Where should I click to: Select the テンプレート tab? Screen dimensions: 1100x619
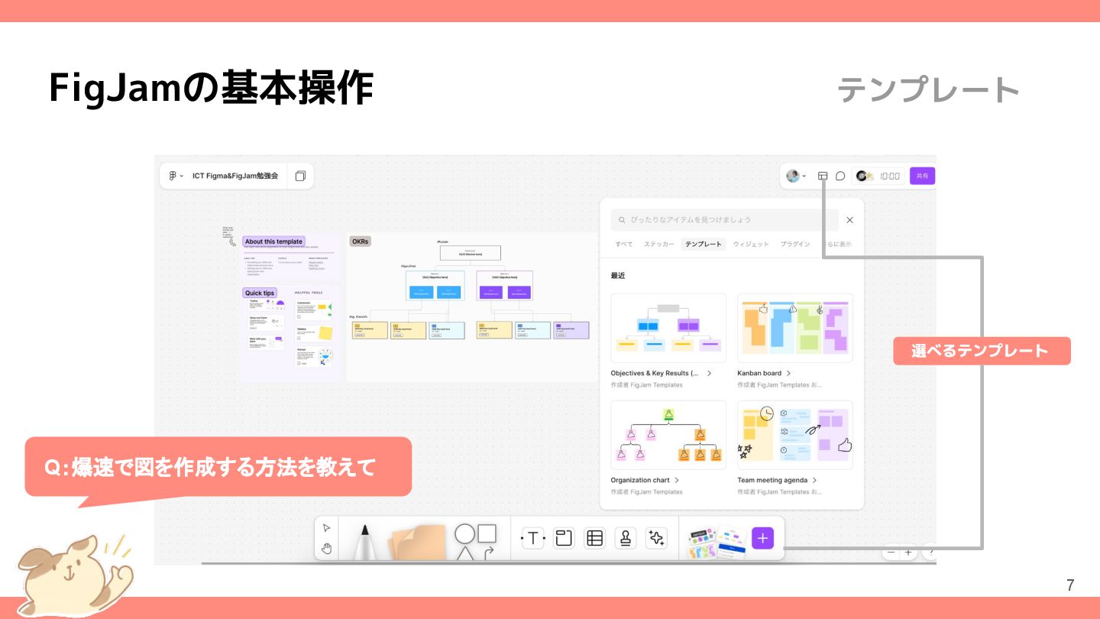coord(704,244)
